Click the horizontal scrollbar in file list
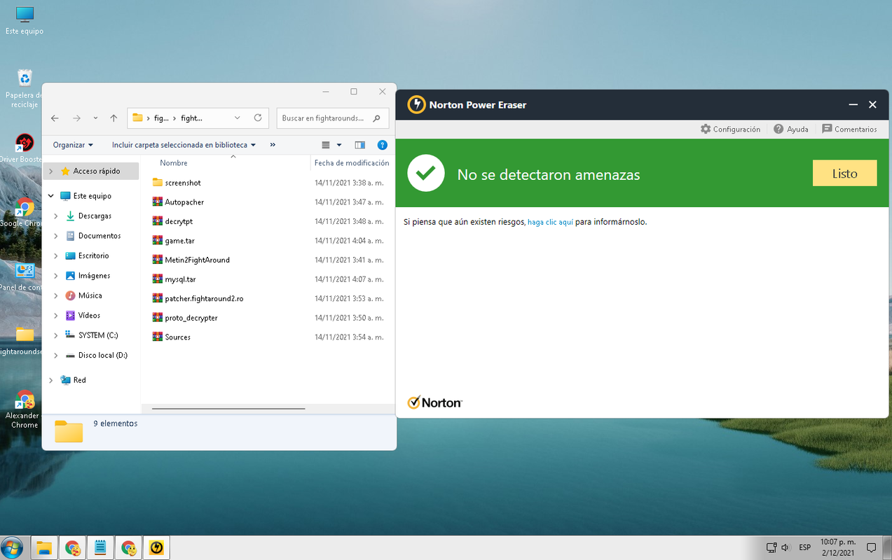Image resolution: width=892 pixels, height=560 pixels. click(228, 408)
